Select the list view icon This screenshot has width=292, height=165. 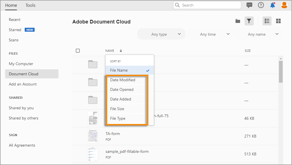[x=267, y=21]
